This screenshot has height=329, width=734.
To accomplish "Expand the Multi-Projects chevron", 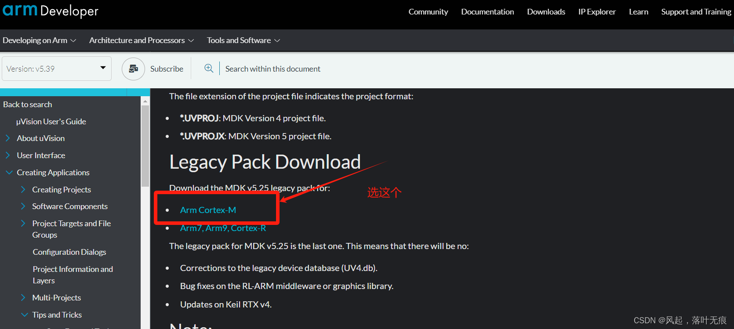I will point(23,298).
